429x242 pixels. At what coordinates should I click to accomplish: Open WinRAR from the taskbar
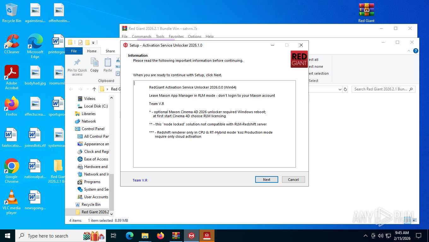[176, 236]
